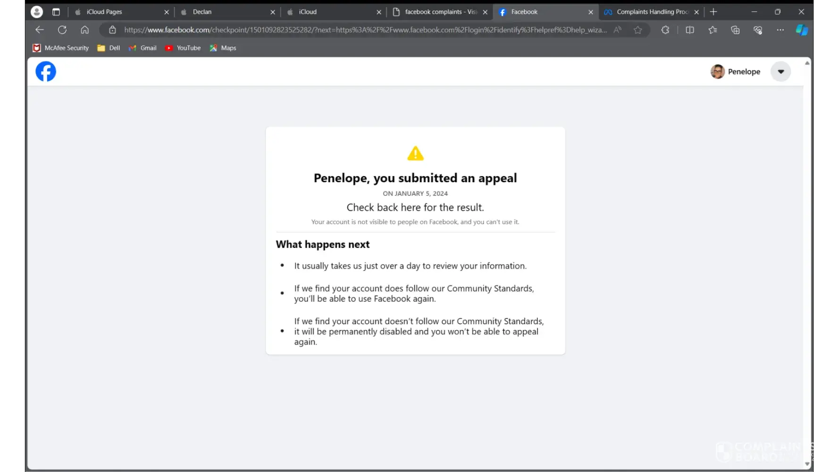Refresh the page with the reload icon
Viewport: 839px width, 472px height.
pyautogui.click(x=62, y=30)
